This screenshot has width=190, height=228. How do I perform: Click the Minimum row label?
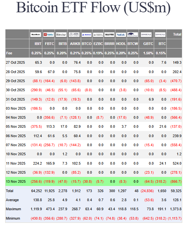point(13,219)
